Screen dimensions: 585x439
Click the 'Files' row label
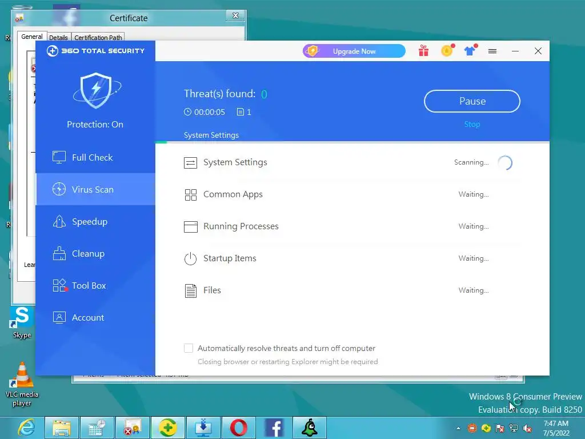(212, 290)
